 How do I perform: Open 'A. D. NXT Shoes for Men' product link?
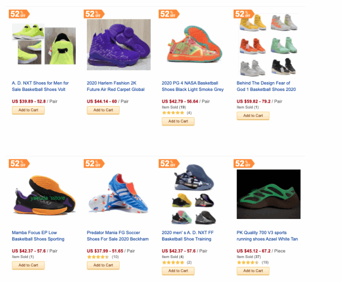pyautogui.click(x=41, y=86)
